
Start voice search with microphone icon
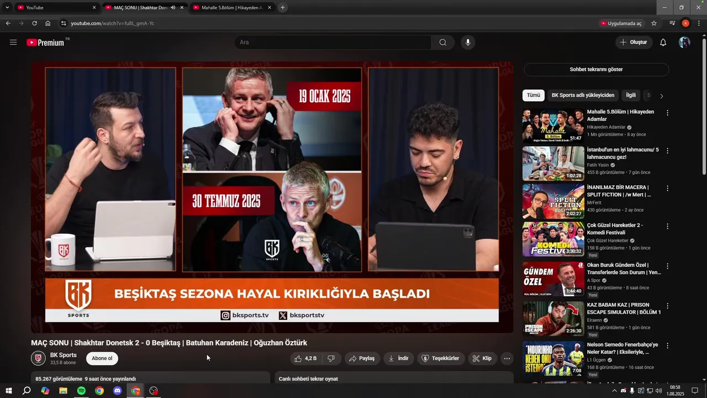click(x=468, y=43)
